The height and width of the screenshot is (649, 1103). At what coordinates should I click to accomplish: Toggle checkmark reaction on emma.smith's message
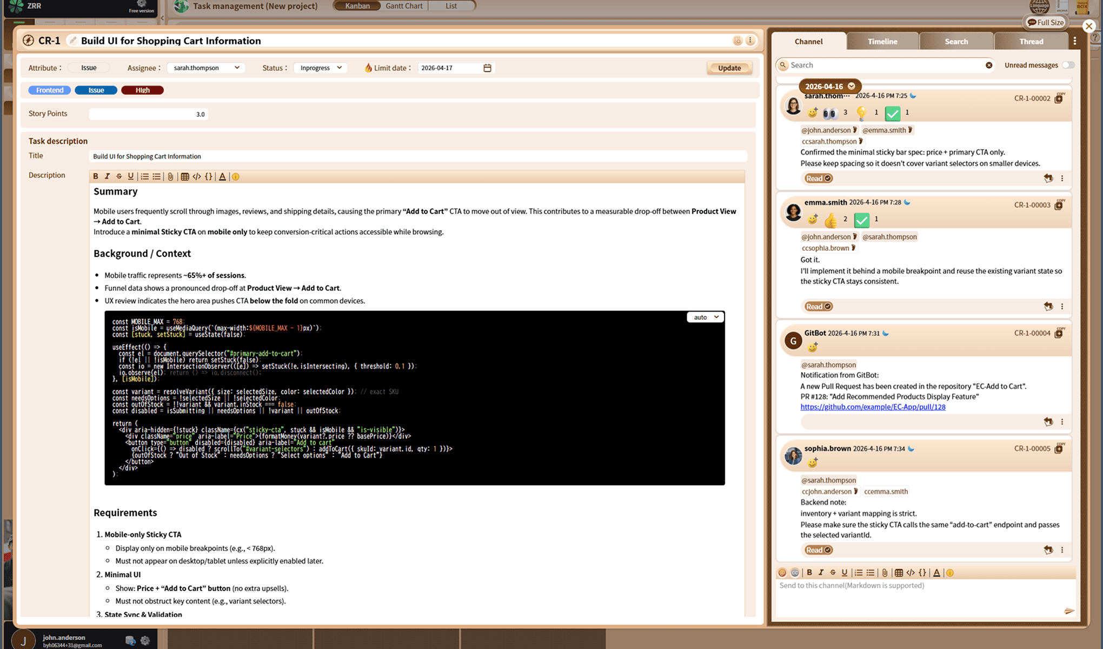862,219
